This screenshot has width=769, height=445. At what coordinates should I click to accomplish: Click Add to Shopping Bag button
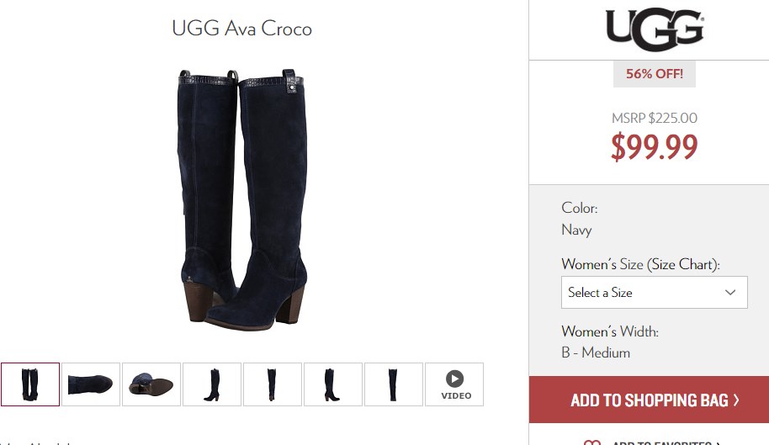tap(649, 400)
